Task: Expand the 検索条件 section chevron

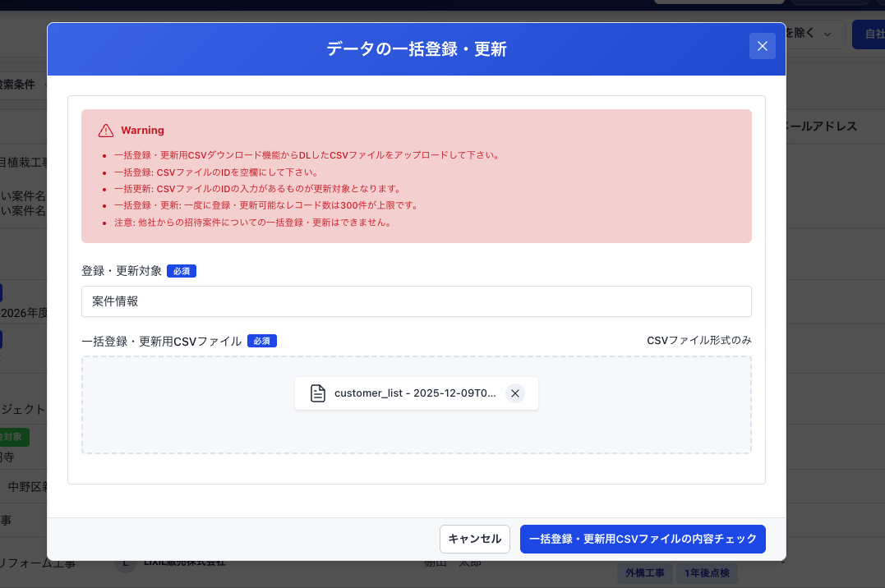Action: coord(47,84)
